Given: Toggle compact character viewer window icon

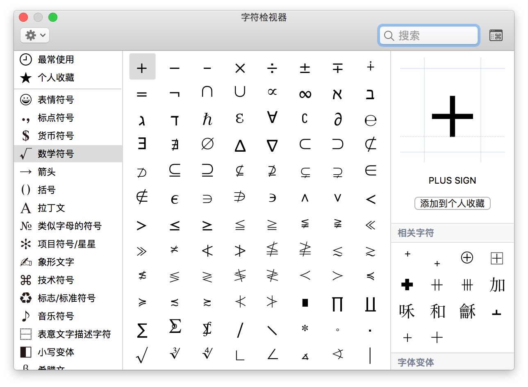Looking at the screenshot, I should tap(496, 36).
